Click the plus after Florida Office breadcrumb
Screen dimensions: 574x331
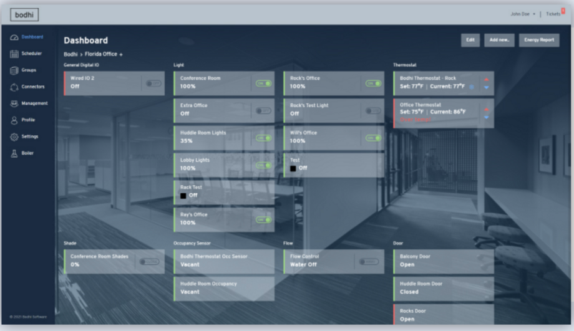pos(121,54)
